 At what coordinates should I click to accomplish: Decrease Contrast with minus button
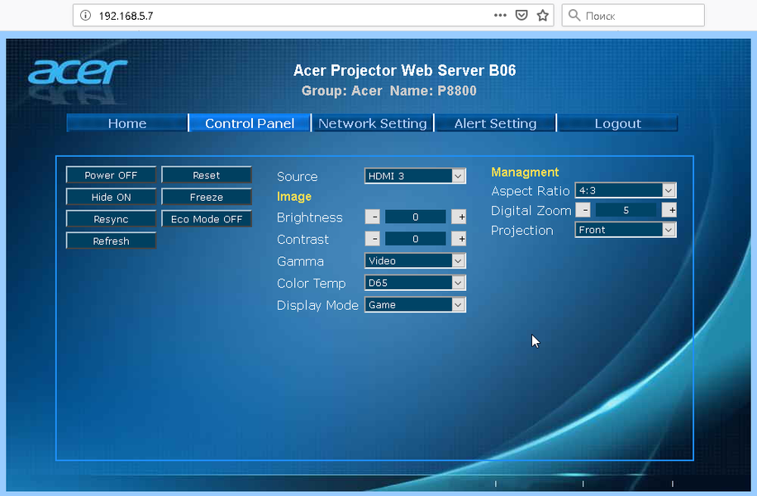click(372, 239)
